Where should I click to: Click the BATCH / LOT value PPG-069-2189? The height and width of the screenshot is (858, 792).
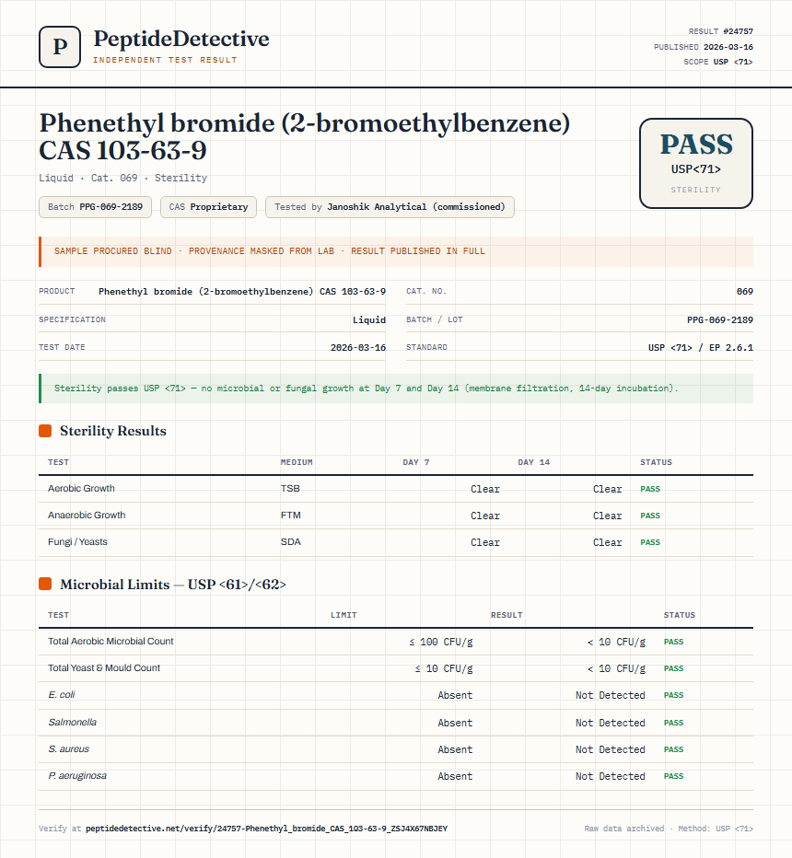pos(720,320)
